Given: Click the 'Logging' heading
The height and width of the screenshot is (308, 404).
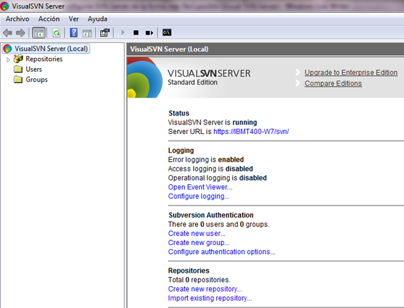Looking at the screenshot, I should (181, 151).
